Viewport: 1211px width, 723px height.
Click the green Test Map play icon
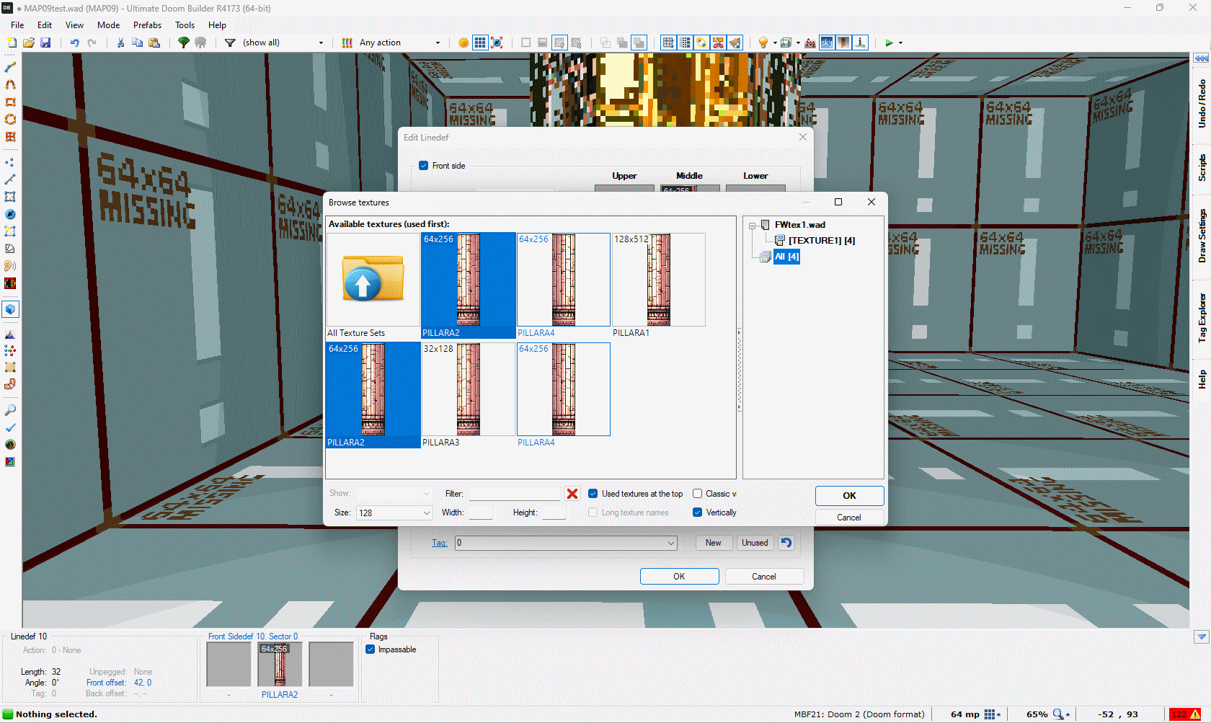(889, 43)
